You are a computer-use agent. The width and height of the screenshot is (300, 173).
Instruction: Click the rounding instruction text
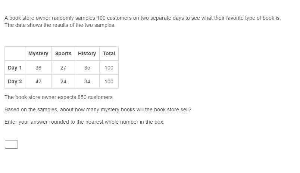coord(84,122)
